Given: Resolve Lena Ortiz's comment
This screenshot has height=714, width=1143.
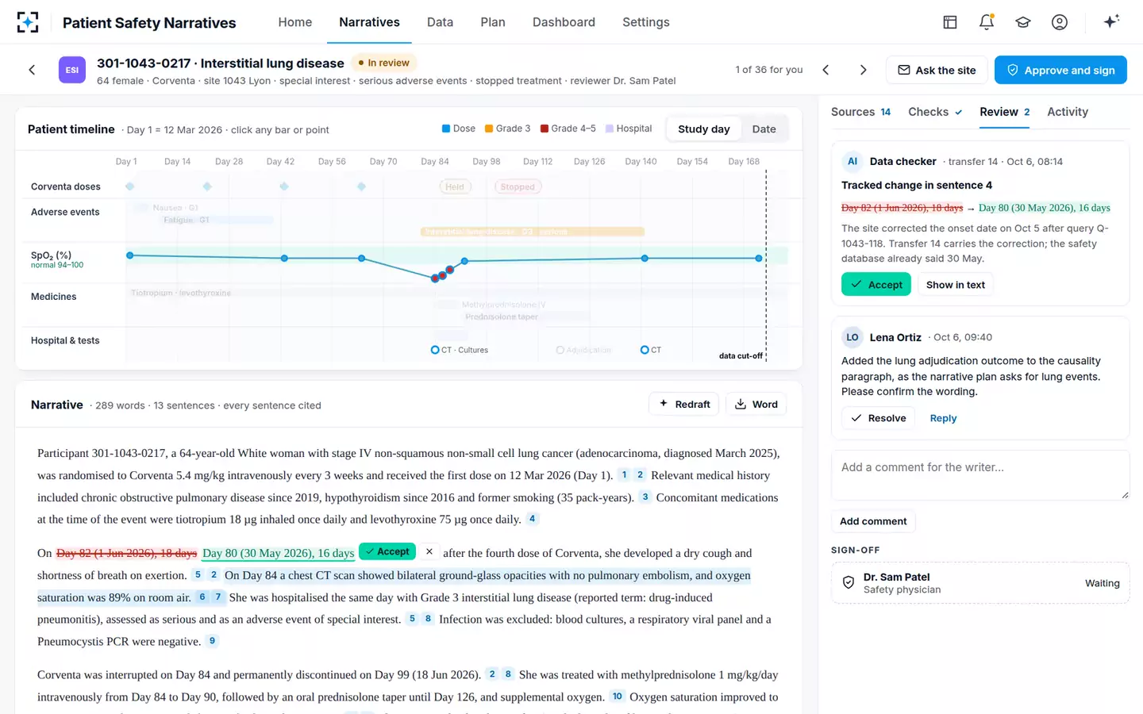Looking at the screenshot, I should click(x=878, y=418).
